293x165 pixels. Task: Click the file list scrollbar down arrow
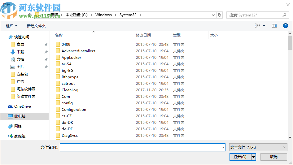(290, 137)
